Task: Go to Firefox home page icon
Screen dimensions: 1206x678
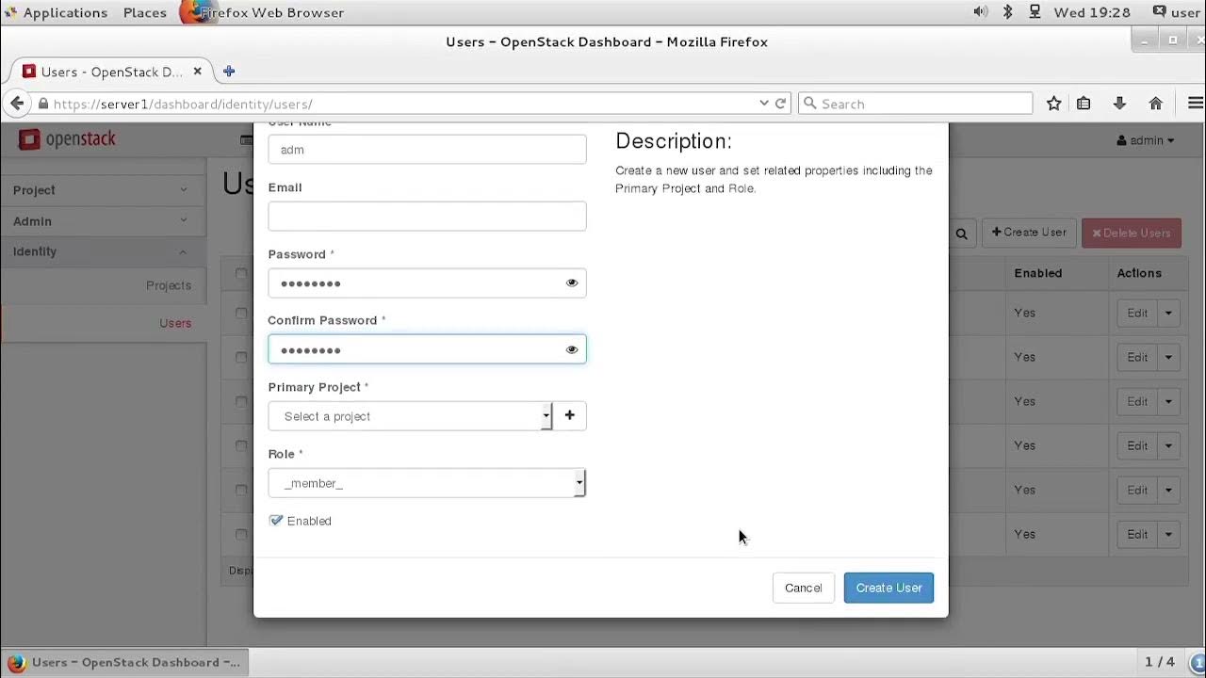Action: 1155,104
